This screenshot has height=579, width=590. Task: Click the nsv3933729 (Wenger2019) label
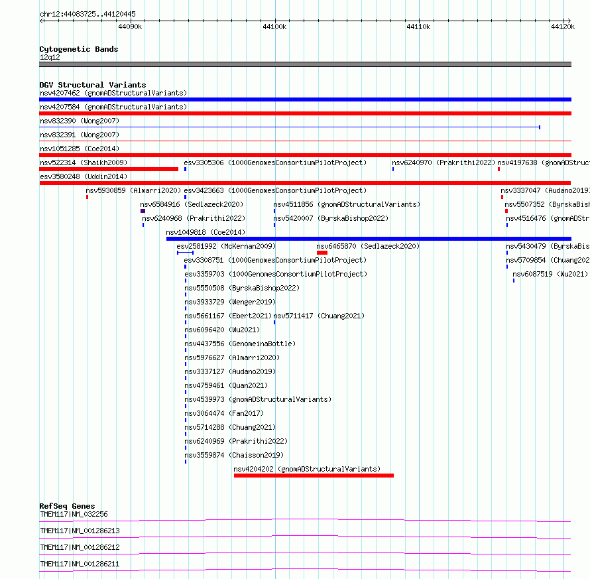point(230,302)
